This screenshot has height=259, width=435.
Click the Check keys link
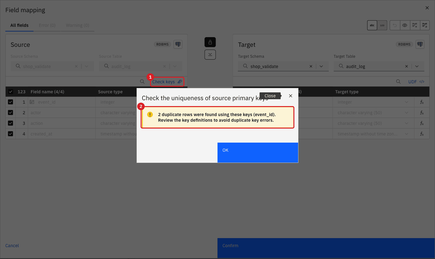click(167, 82)
